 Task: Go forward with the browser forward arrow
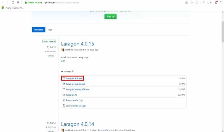8,2
